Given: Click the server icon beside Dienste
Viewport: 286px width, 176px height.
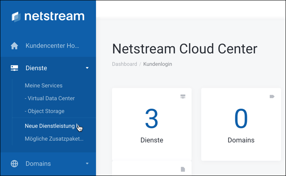Looking at the screenshot, I should coord(15,68).
